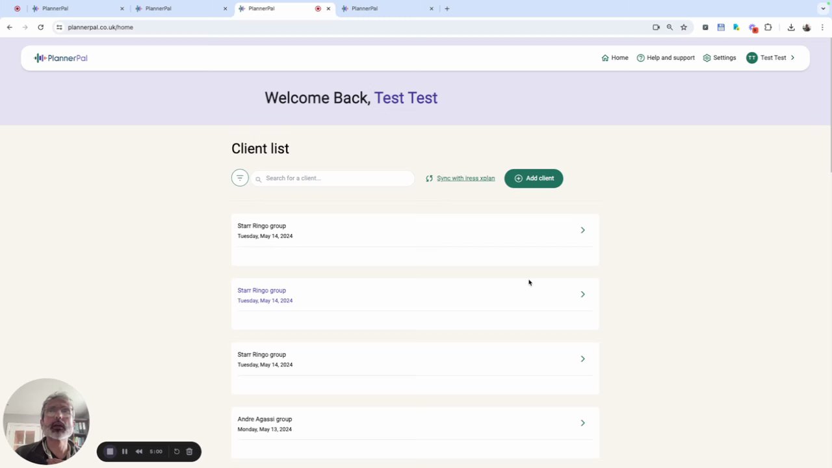832x468 pixels.
Task: Rewind the screen recording
Action: click(x=139, y=452)
